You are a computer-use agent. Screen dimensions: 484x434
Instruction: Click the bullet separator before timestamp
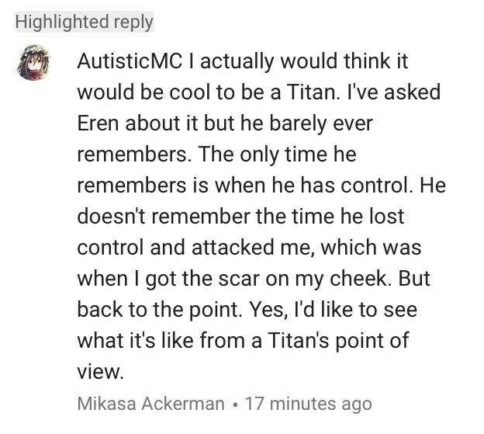point(235,404)
